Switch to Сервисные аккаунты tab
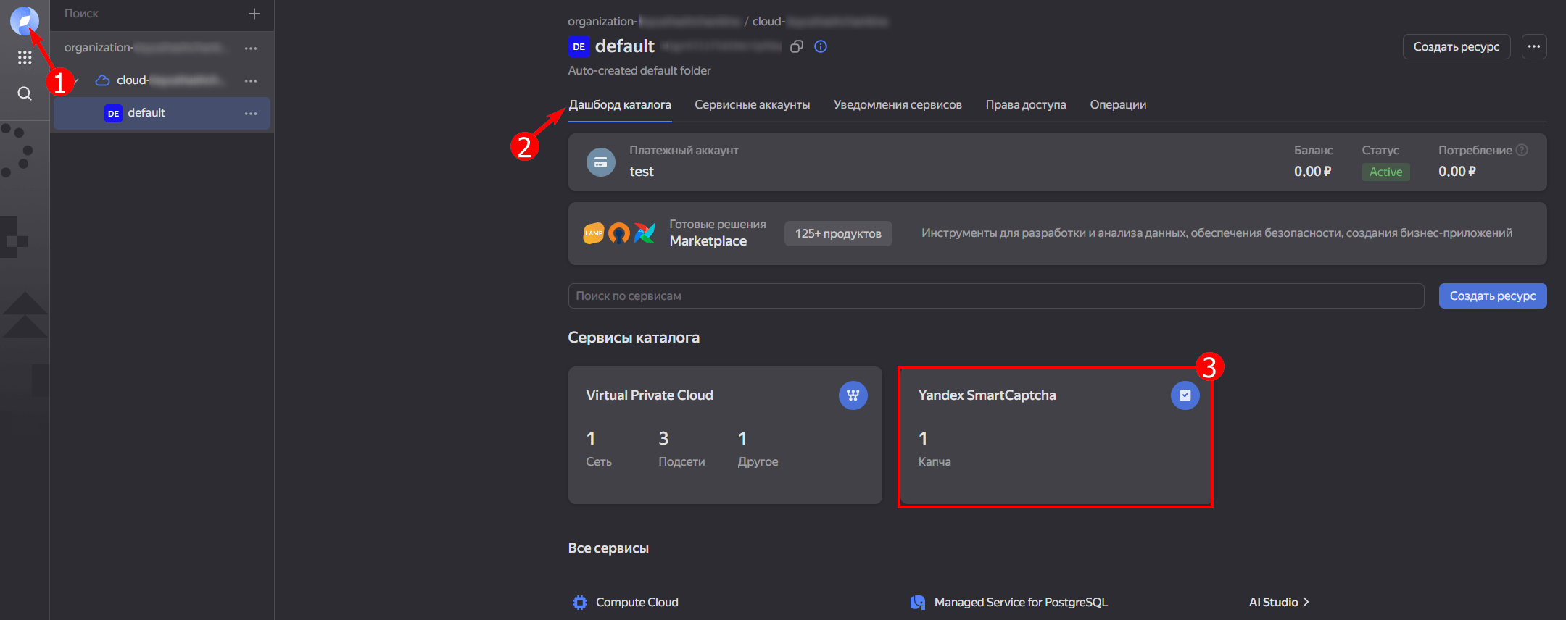 [x=753, y=104]
